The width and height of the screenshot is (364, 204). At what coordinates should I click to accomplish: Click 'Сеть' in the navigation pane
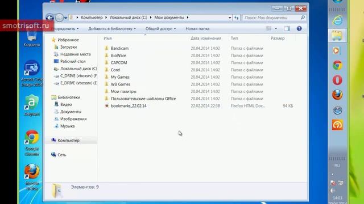[62, 155]
